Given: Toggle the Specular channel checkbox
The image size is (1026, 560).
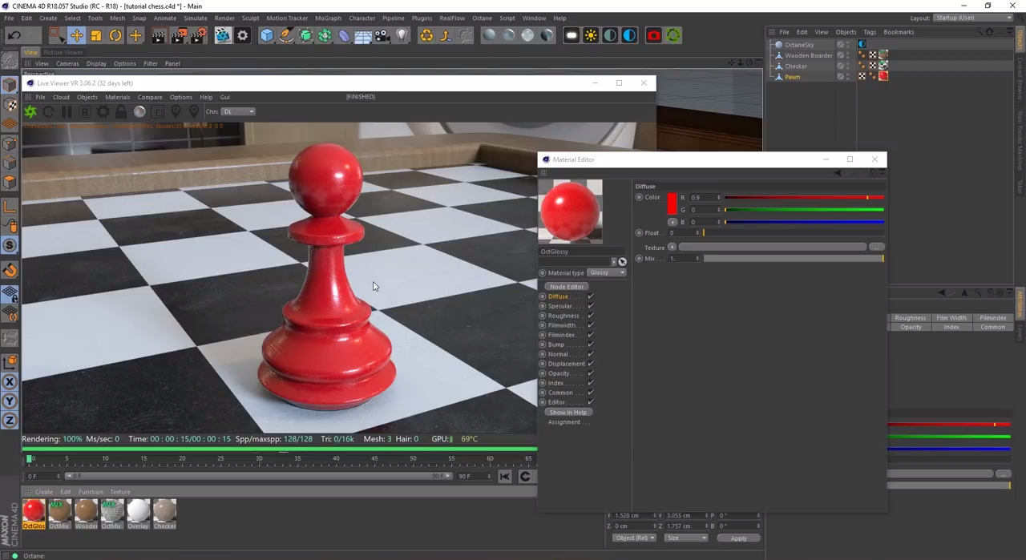Looking at the screenshot, I should [591, 306].
